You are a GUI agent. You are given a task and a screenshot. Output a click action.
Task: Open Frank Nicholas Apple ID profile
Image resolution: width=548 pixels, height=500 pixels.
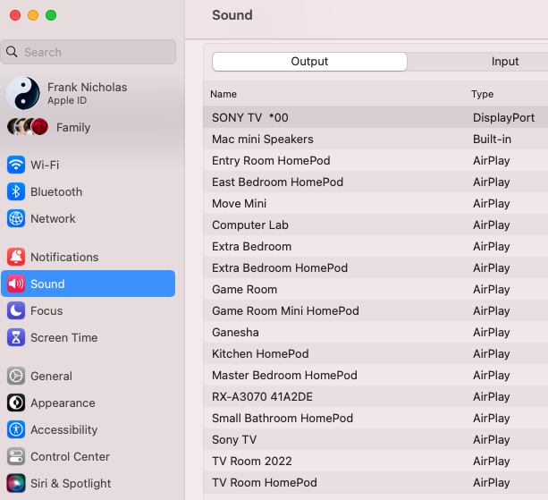pos(87,93)
